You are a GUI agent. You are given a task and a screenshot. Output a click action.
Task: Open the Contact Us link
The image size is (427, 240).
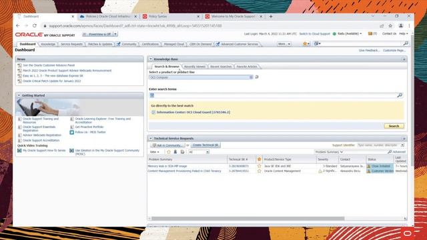[389, 34]
